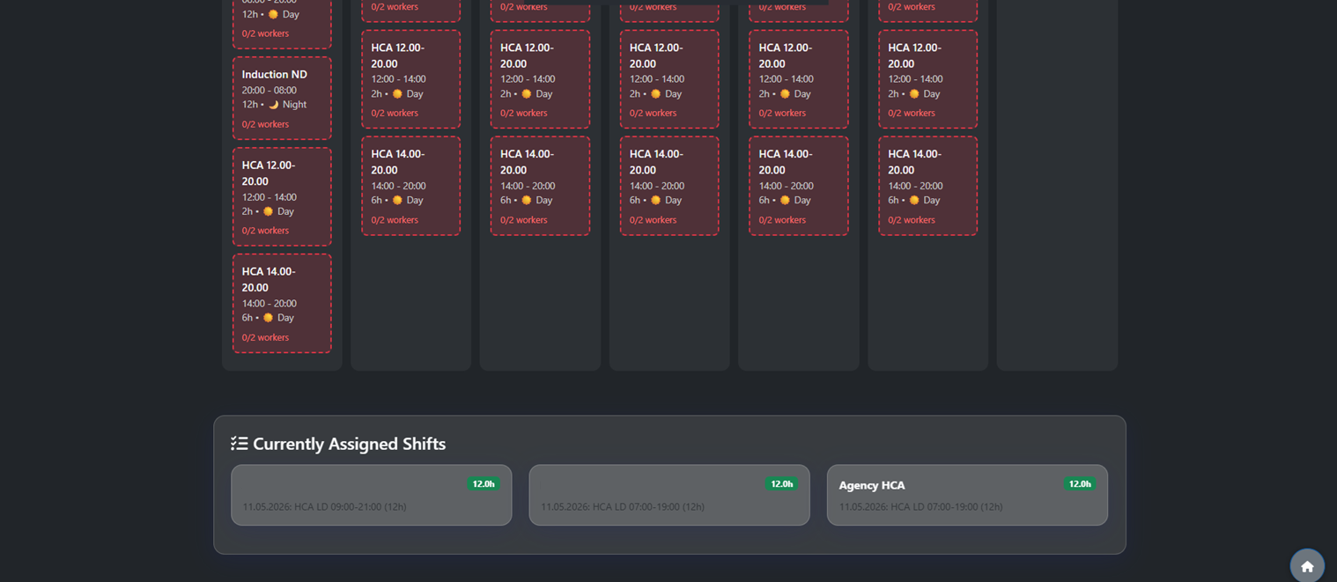1337x582 pixels.
Task: Click the sun icon on first-column HCA 14.00-20.00
Action: [268, 318]
